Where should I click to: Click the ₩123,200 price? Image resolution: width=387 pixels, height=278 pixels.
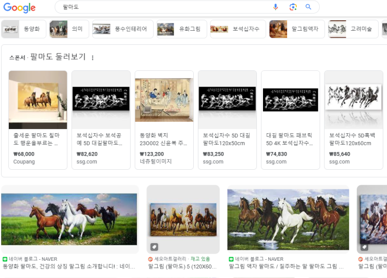point(152,154)
